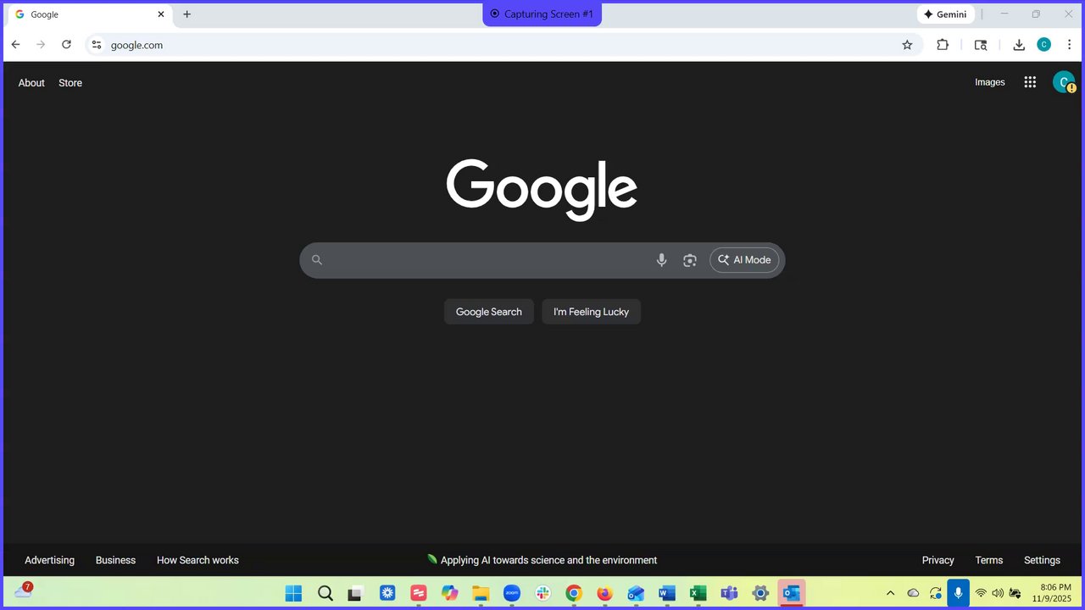Open the Chrome Downloads icon
The width and height of the screenshot is (1085, 610).
pyautogui.click(x=1019, y=45)
